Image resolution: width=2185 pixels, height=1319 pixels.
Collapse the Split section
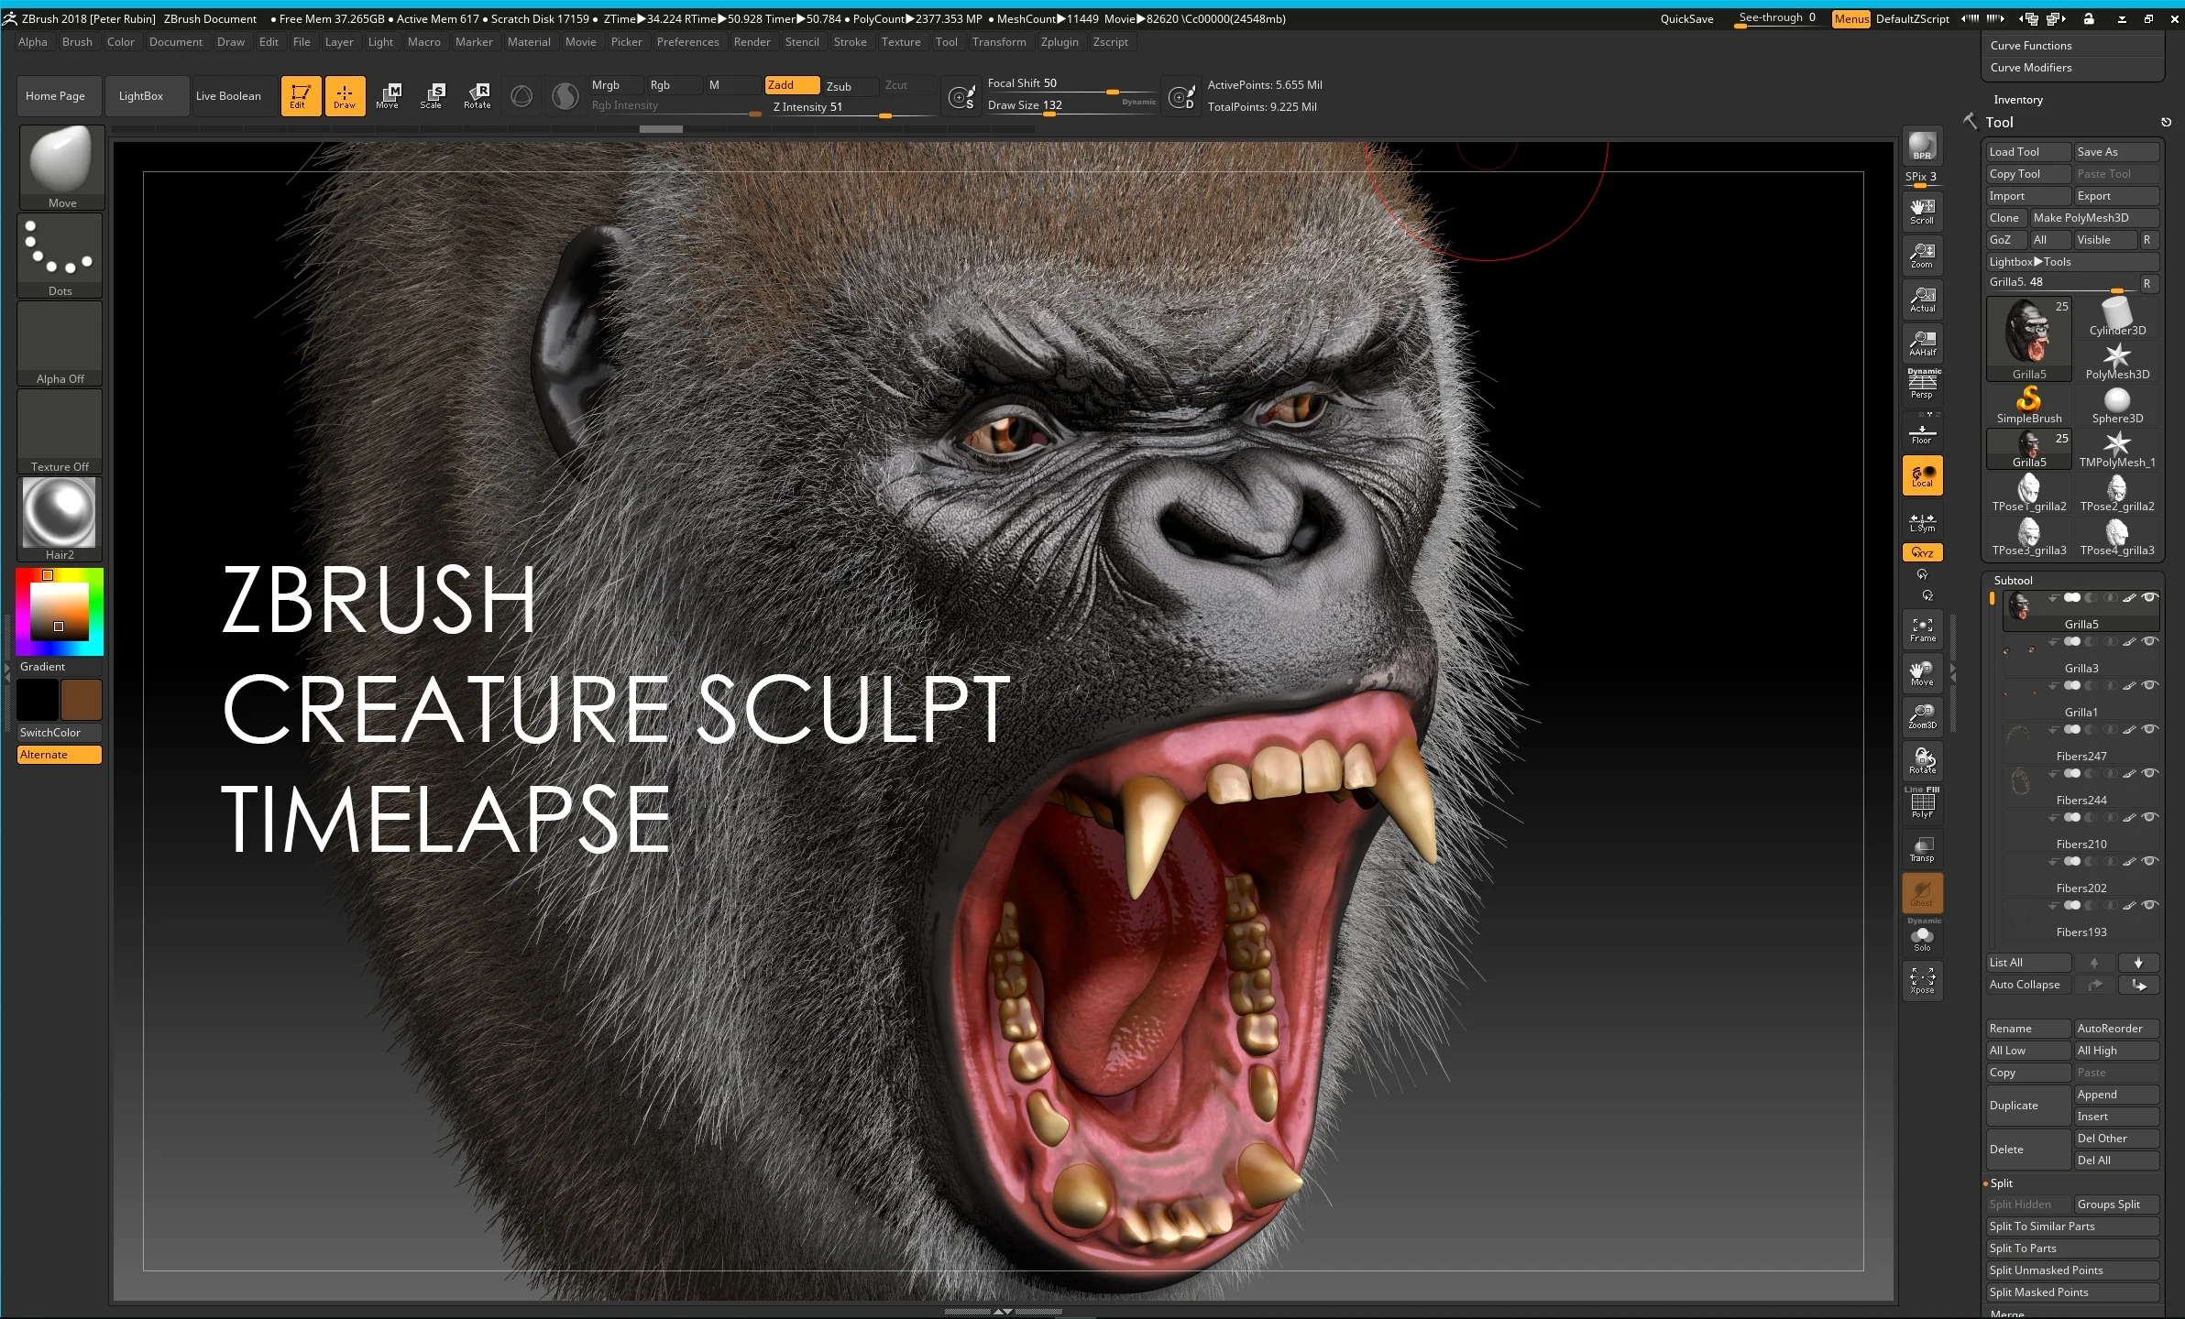point(2002,1183)
